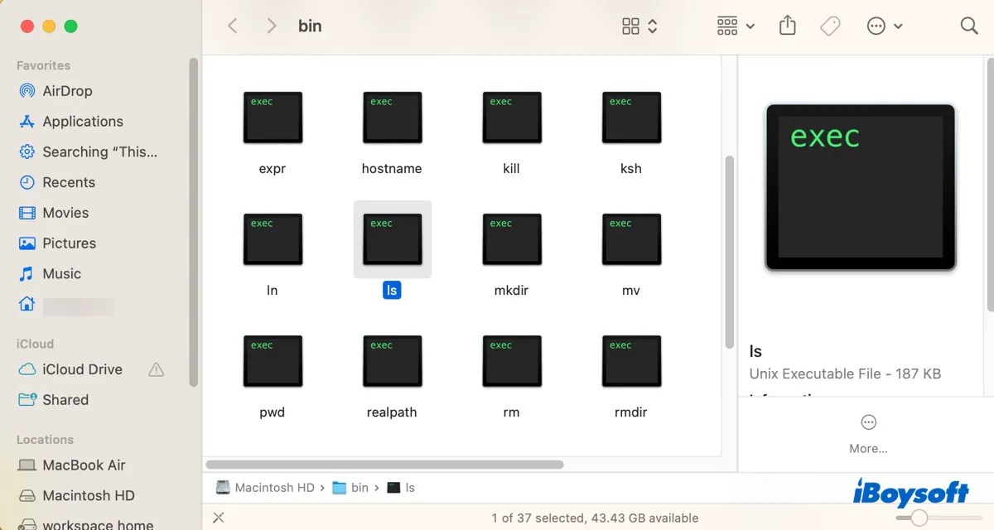Viewport: 994px width, 530px height.
Task: Select AirDrop in the sidebar
Action: coord(69,91)
